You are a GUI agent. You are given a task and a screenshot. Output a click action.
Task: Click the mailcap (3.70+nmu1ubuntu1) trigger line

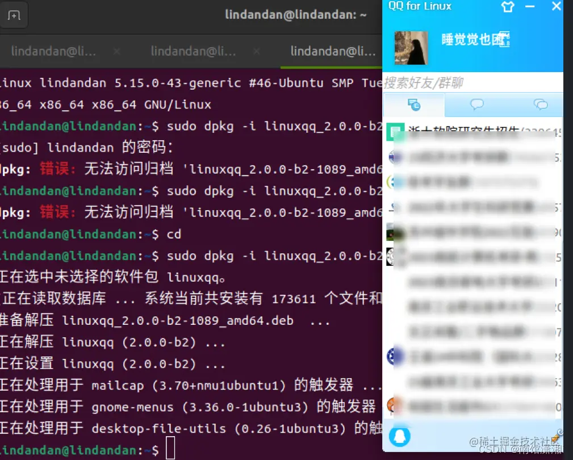pos(191,386)
